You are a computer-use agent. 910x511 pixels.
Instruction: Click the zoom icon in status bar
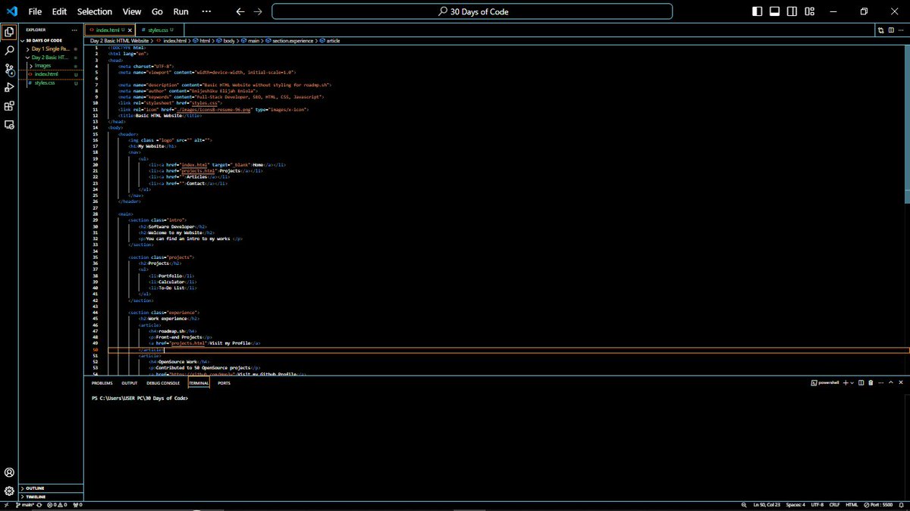click(743, 505)
